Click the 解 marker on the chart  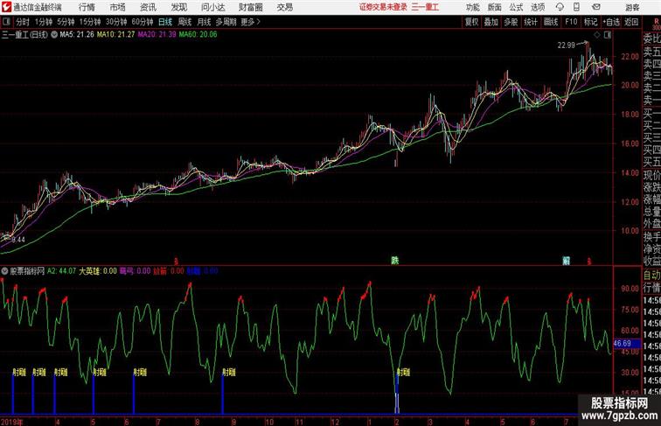point(567,261)
